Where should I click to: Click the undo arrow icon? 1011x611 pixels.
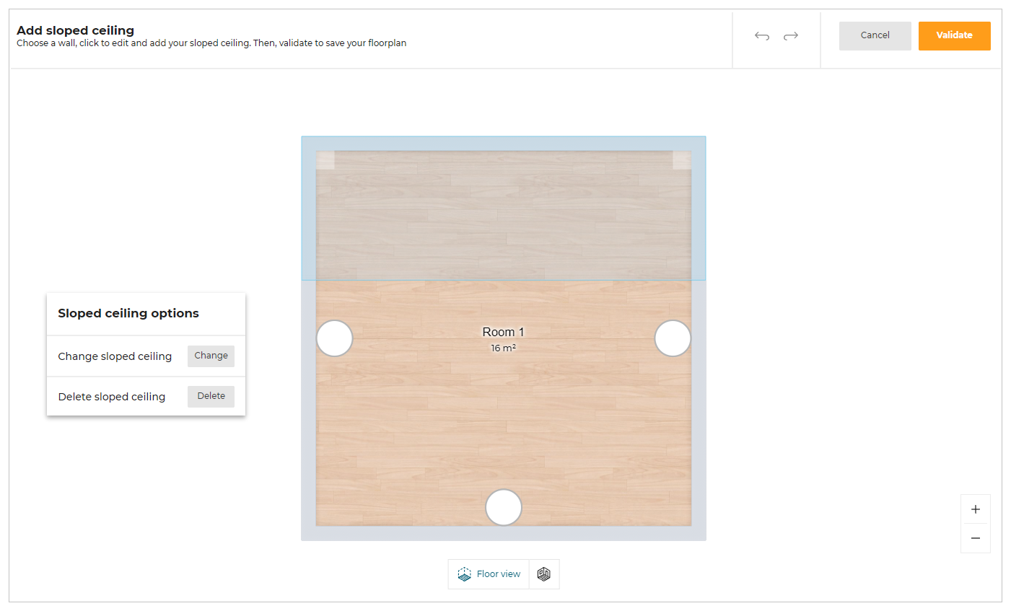pyautogui.click(x=761, y=36)
